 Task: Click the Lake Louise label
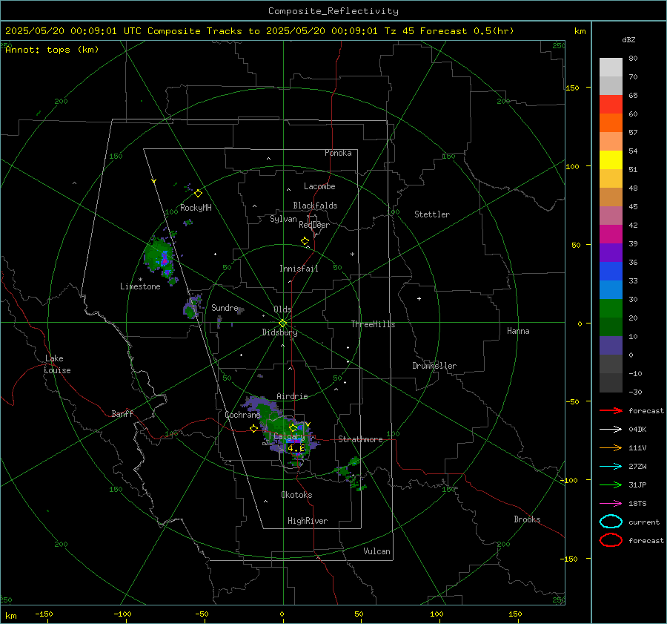[x=57, y=364]
